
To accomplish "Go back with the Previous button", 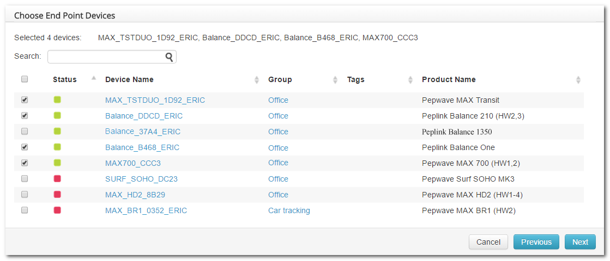I will coord(536,242).
